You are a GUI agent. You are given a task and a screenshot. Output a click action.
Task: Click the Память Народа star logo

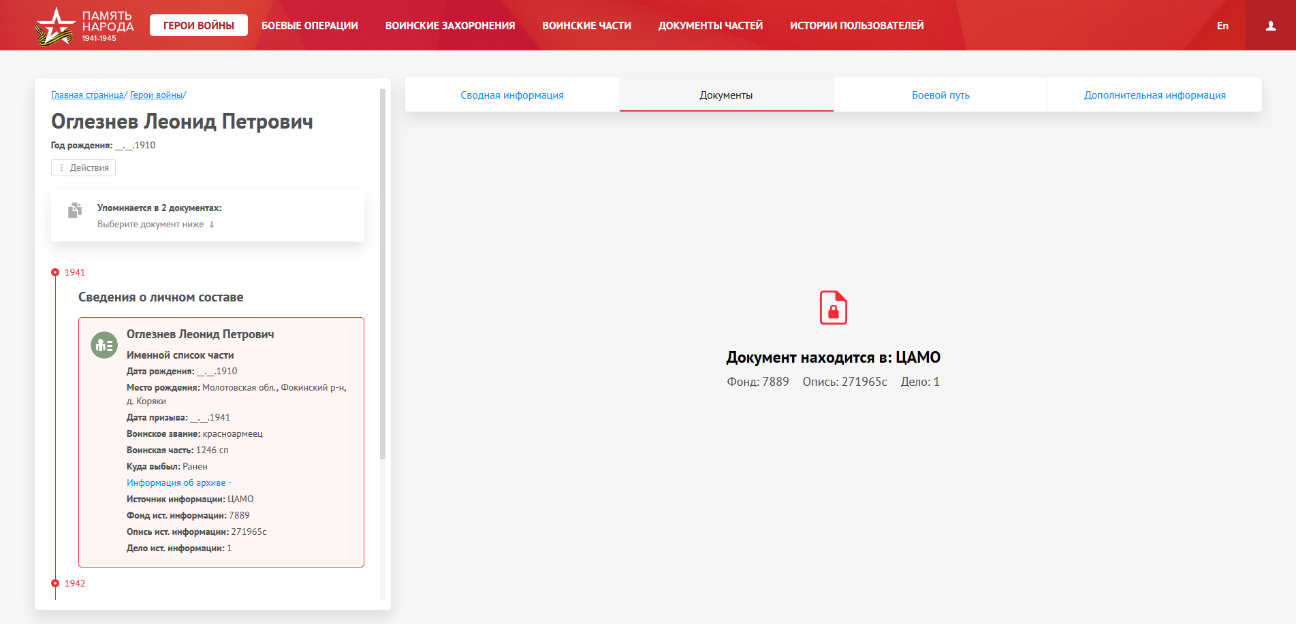(54, 26)
